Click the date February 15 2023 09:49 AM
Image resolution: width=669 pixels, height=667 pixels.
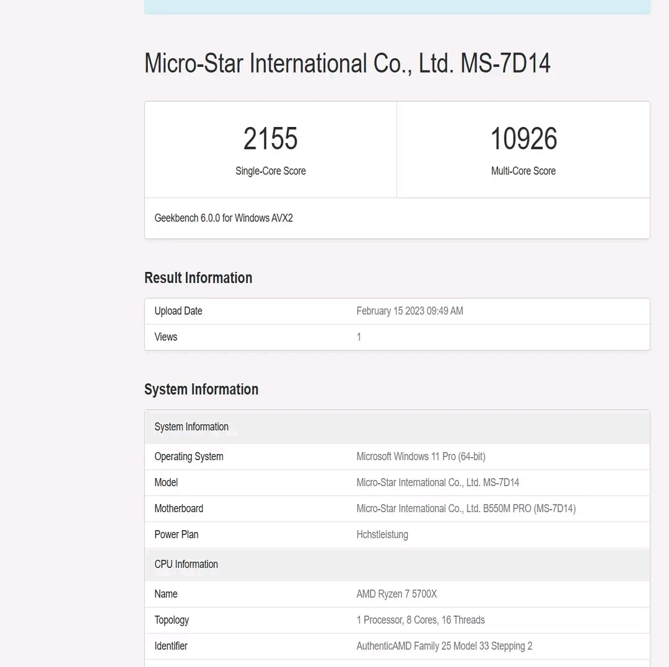[409, 311]
